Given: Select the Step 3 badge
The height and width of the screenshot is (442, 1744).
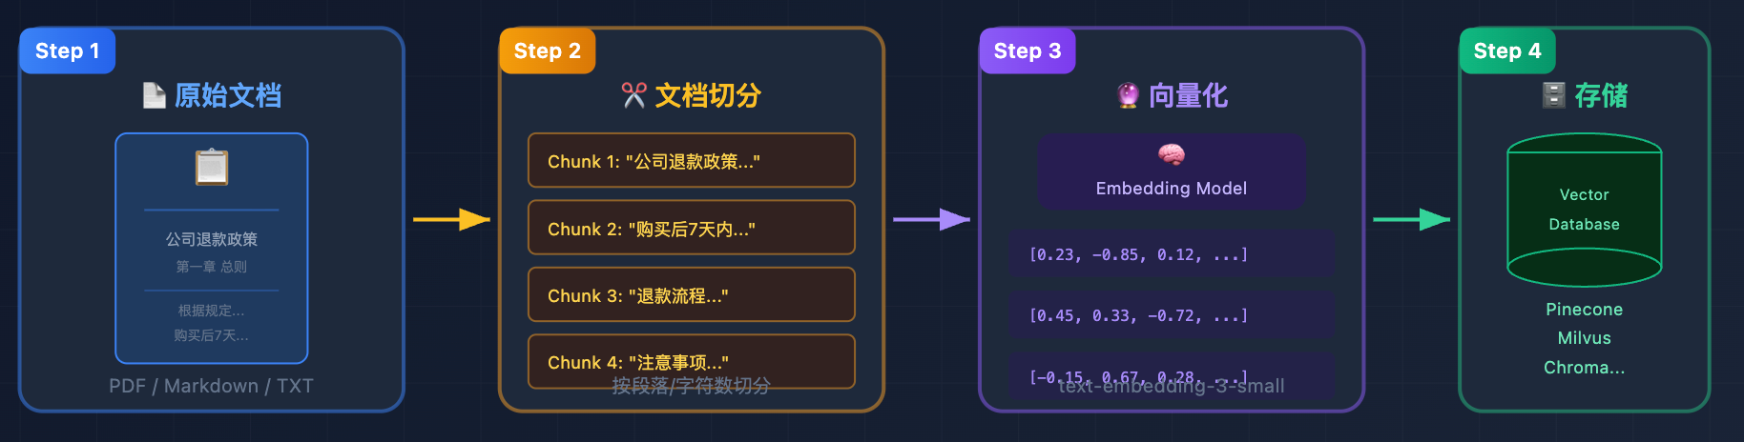Looking at the screenshot, I should pos(1028,51).
